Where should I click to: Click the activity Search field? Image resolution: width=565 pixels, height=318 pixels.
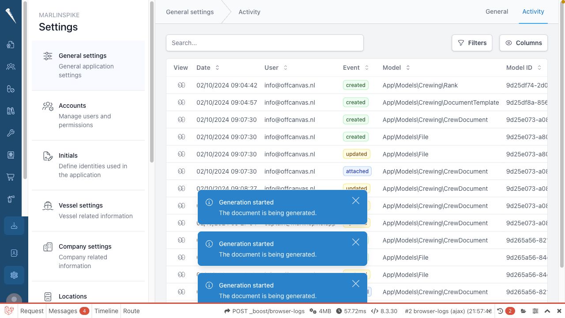(x=265, y=43)
